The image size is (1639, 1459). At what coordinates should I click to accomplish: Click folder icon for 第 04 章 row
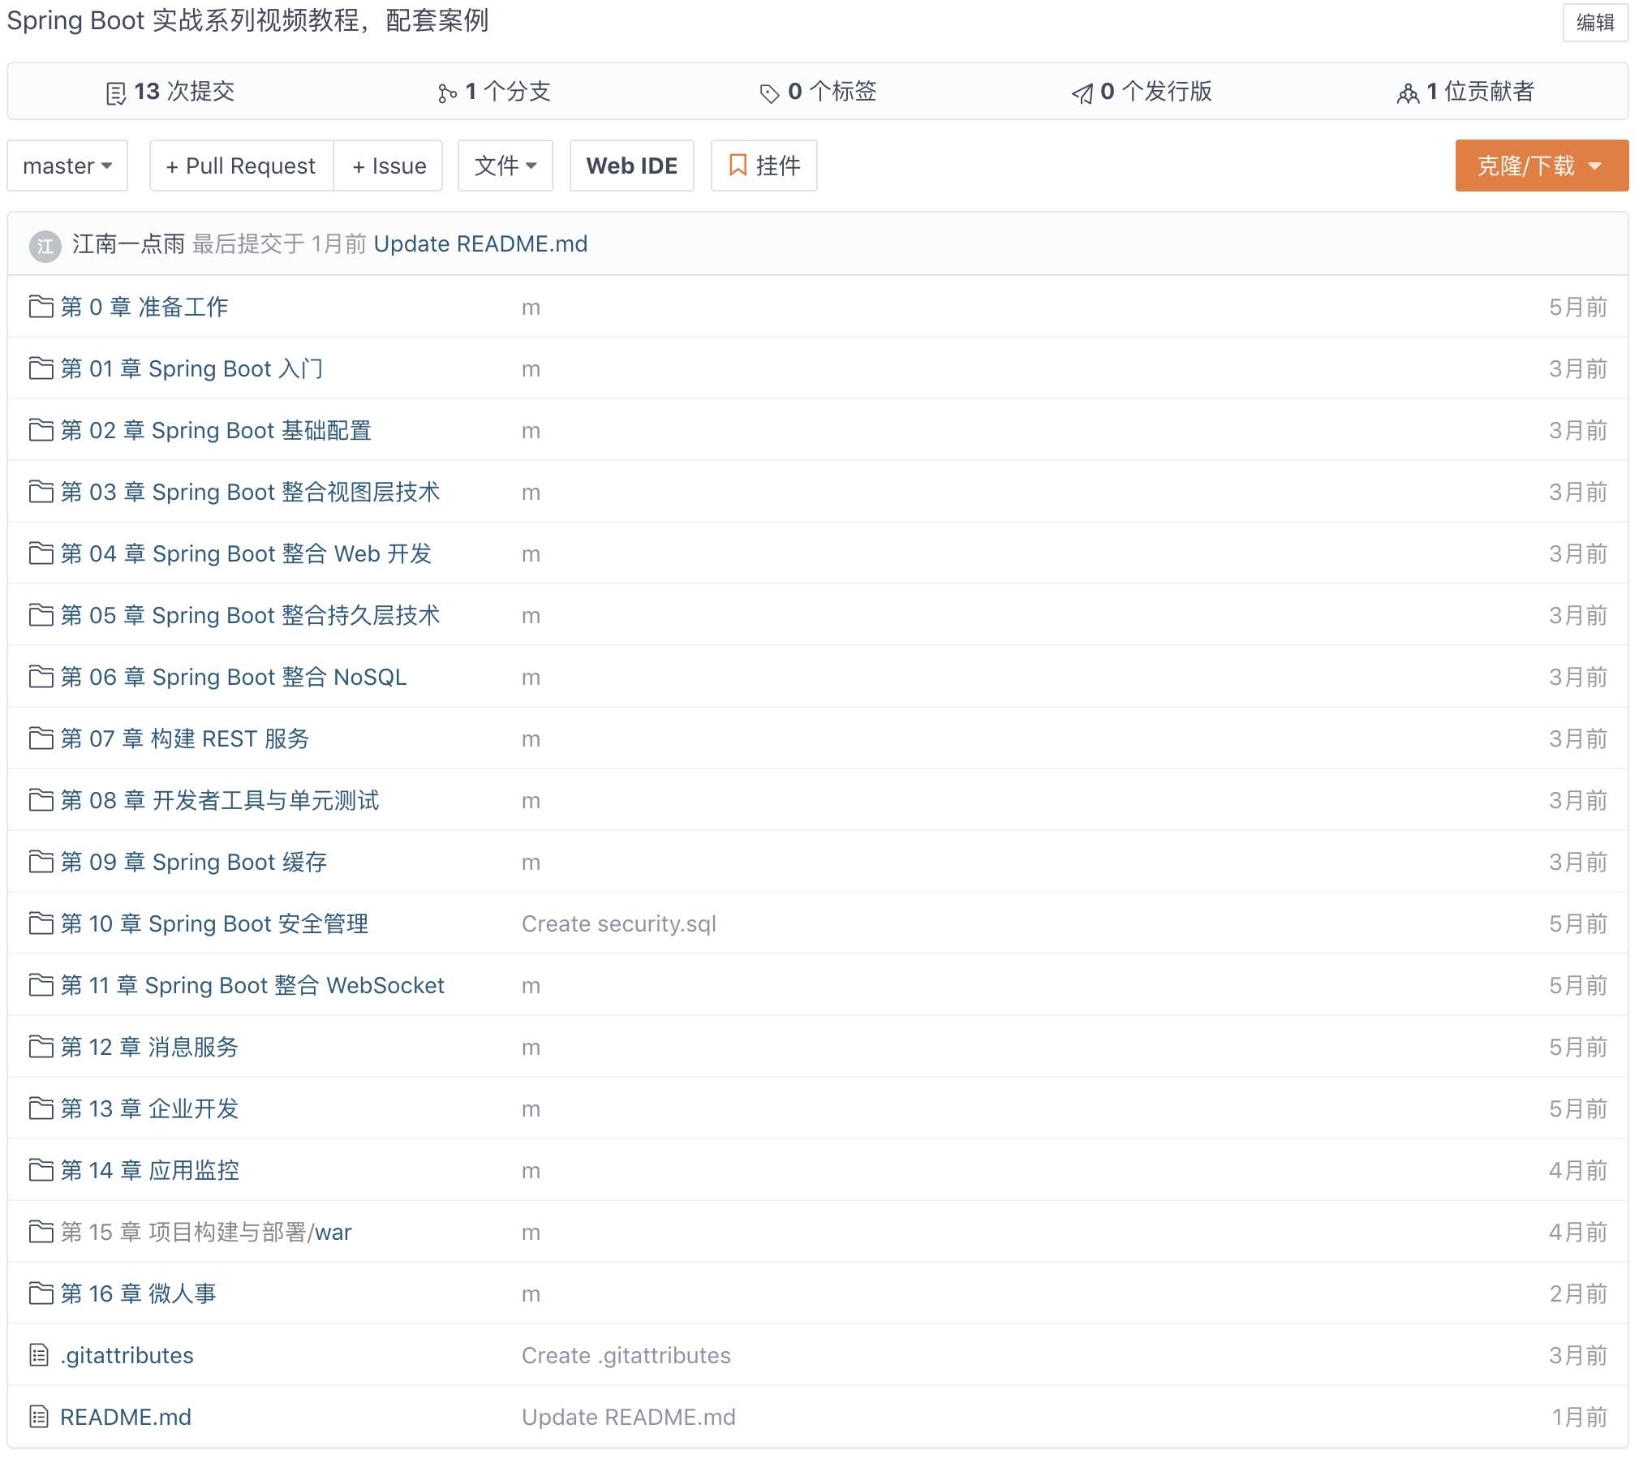tap(41, 553)
